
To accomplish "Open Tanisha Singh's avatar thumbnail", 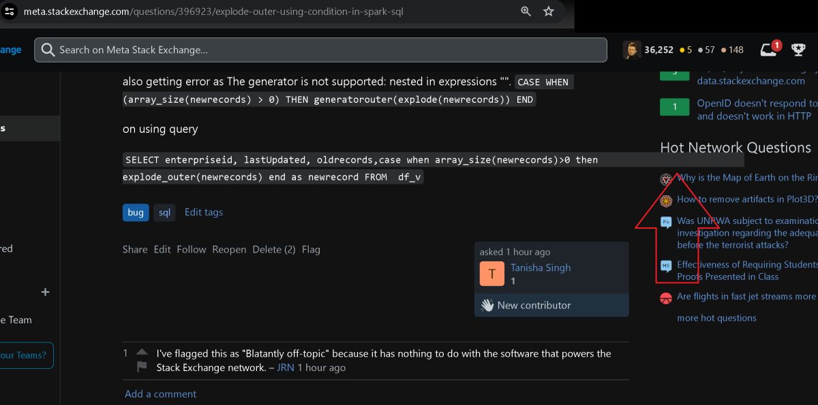I will [492, 274].
